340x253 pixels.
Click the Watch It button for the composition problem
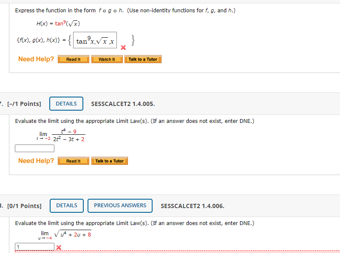[107, 59]
